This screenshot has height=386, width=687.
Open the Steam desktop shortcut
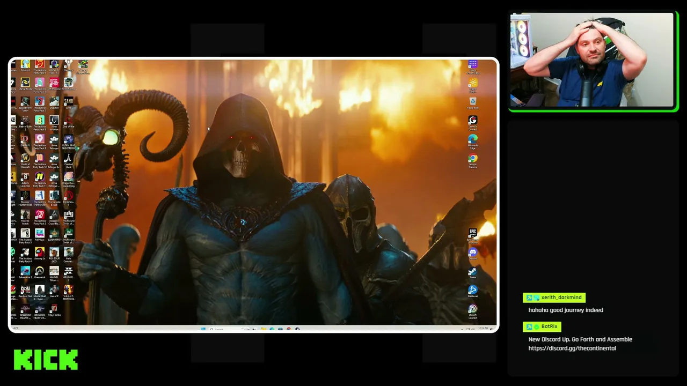pos(473,273)
